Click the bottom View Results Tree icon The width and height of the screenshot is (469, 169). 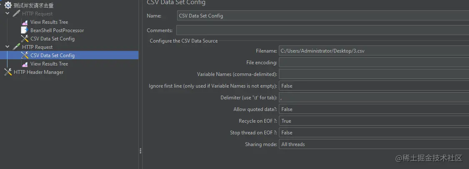(x=25, y=64)
